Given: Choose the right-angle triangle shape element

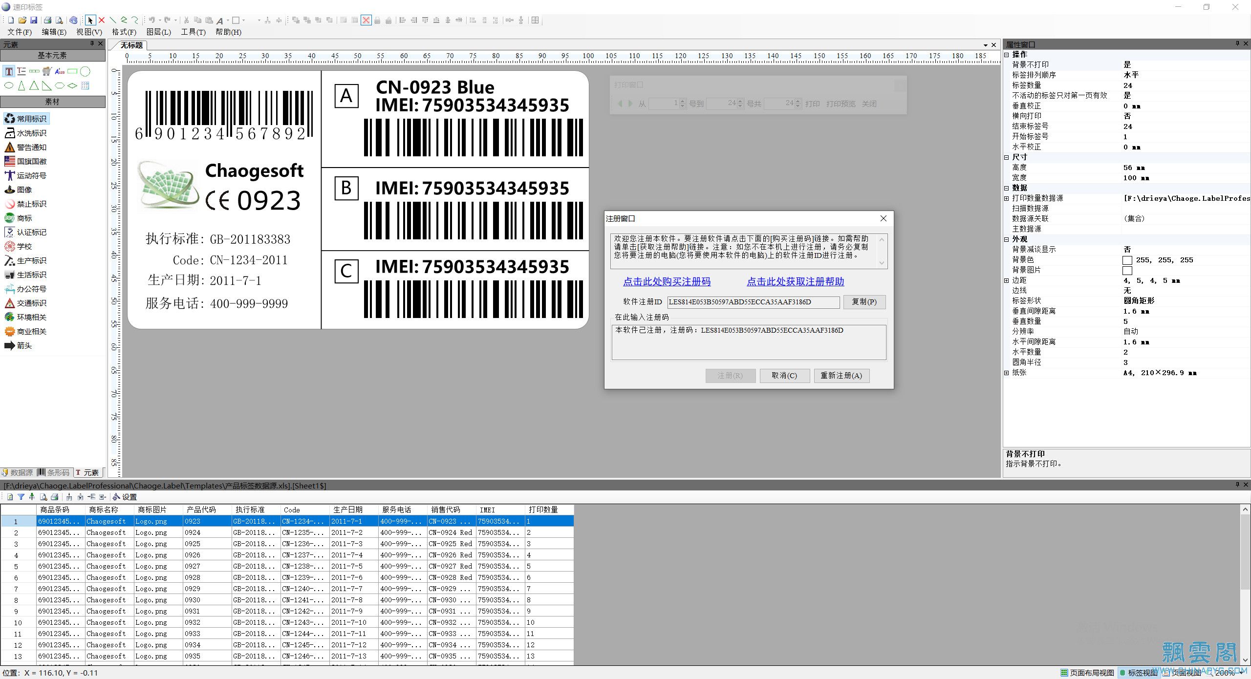Looking at the screenshot, I should (47, 85).
